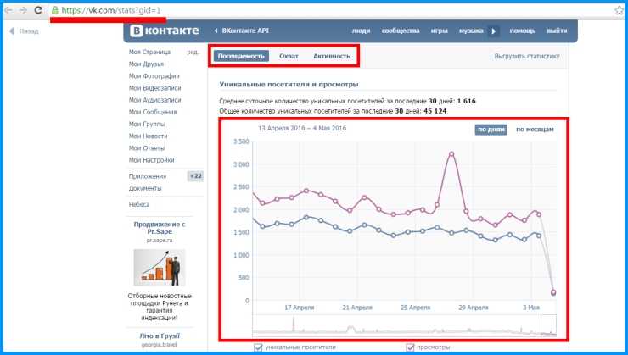Reload the page with refresh icon
The width and height of the screenshot is (628, 355).
[x=38, y=10]
